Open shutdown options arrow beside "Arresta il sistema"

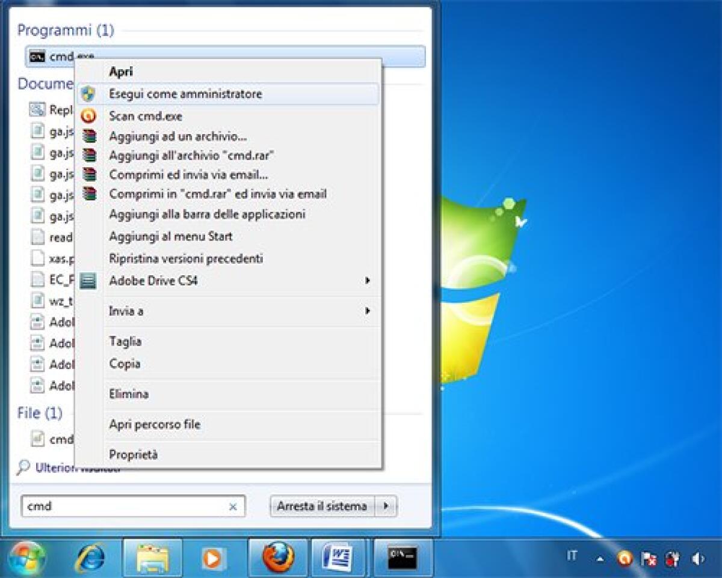[386, 506]
